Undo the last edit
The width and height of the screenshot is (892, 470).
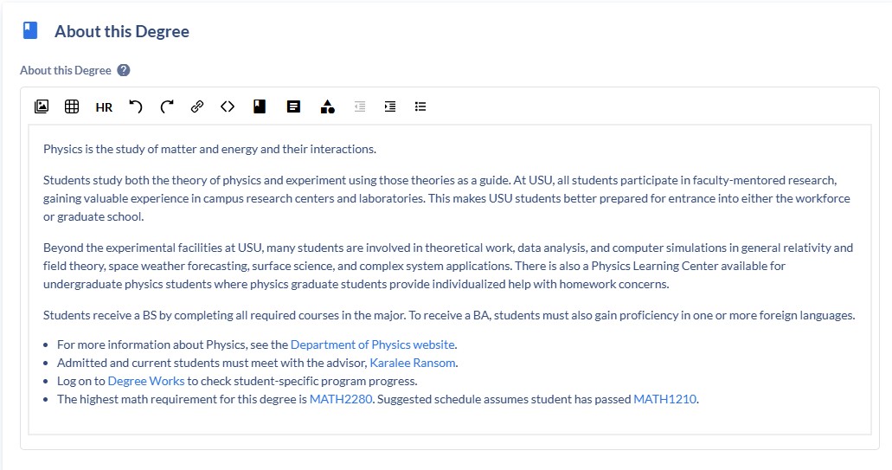click(135, 106)
